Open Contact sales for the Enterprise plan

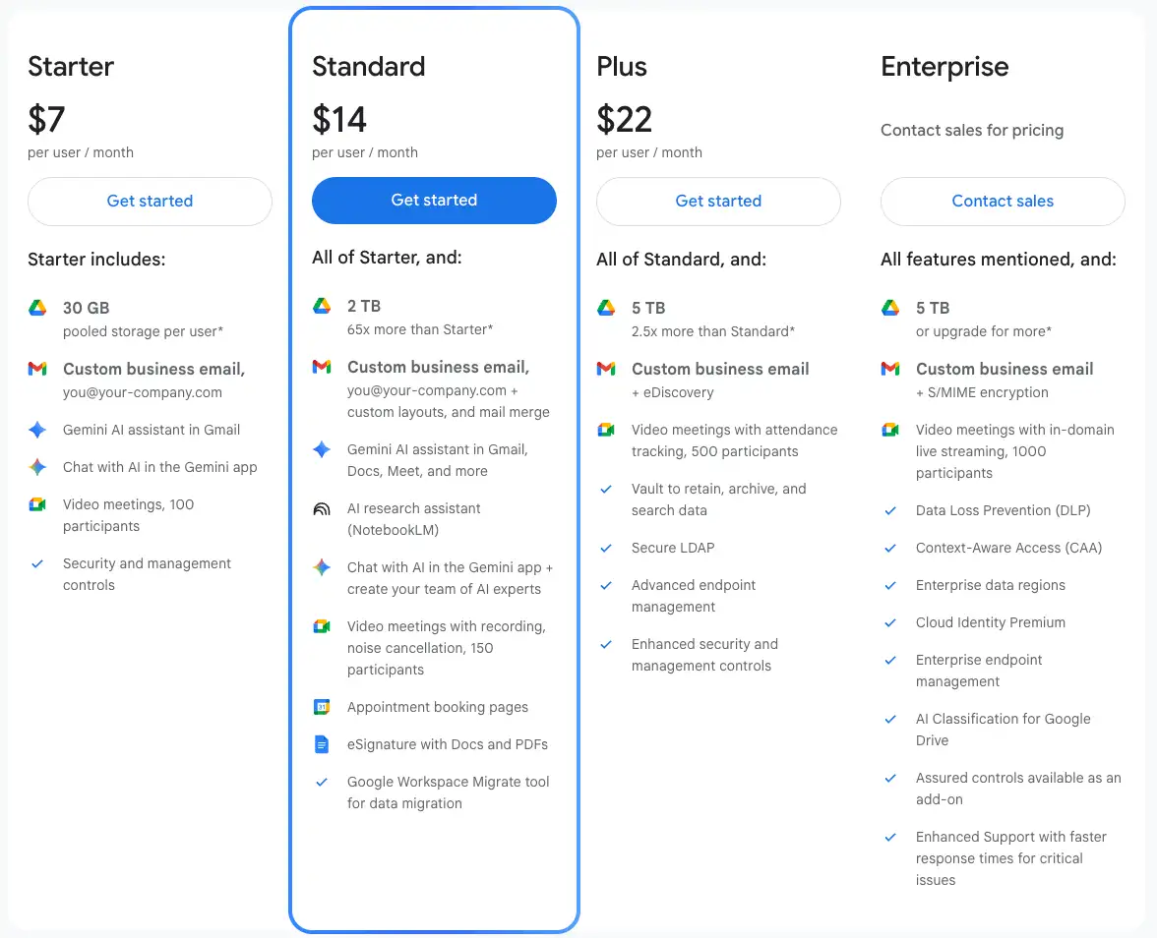[1003, 202]
